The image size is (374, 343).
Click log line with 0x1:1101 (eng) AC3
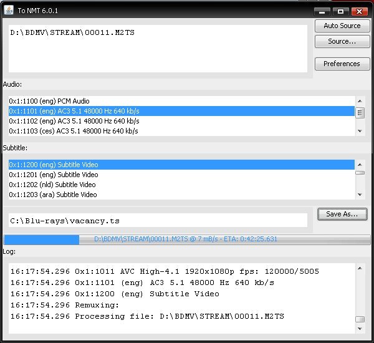pos(142,283)
